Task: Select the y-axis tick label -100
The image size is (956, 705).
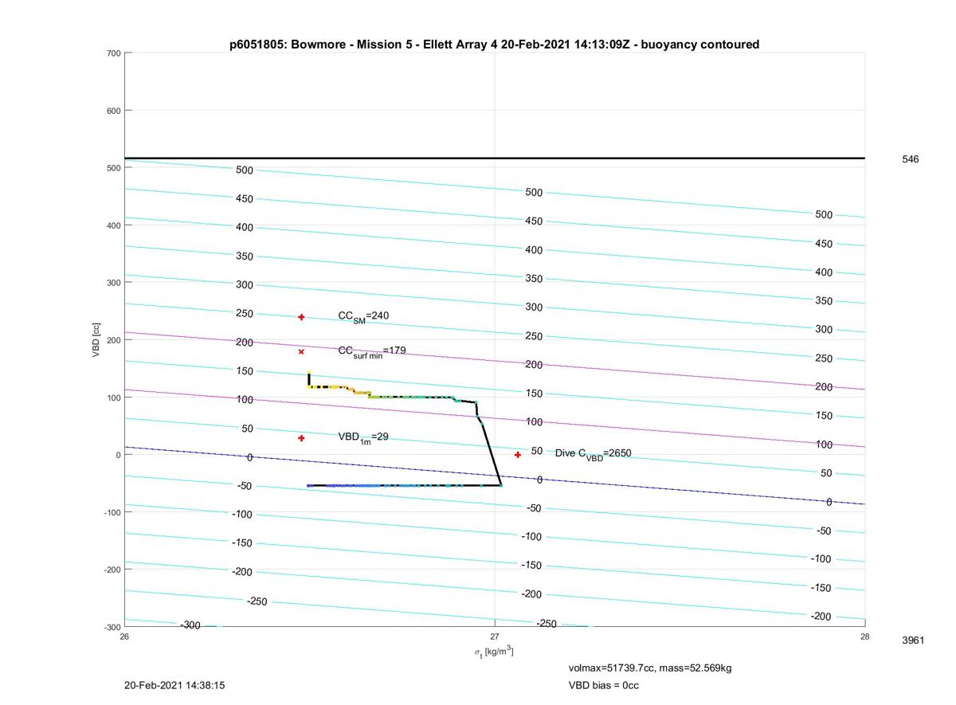Action: (112, 512)
